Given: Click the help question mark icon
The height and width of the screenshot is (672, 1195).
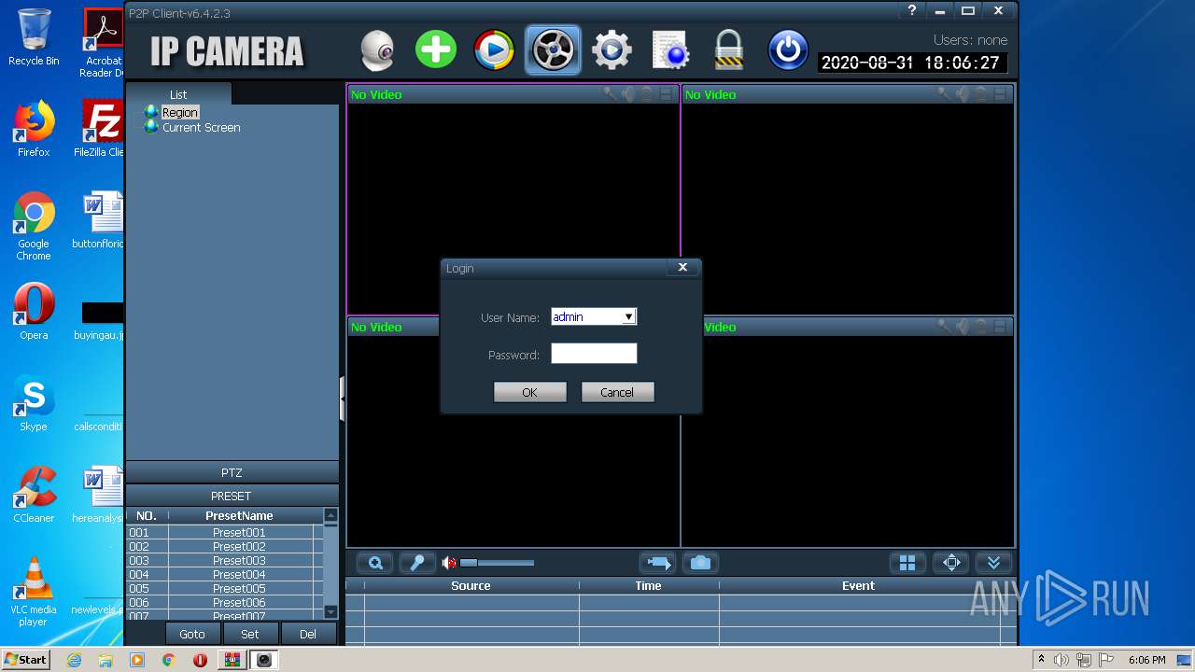Looking at the screenshot, I should point(912,11).
